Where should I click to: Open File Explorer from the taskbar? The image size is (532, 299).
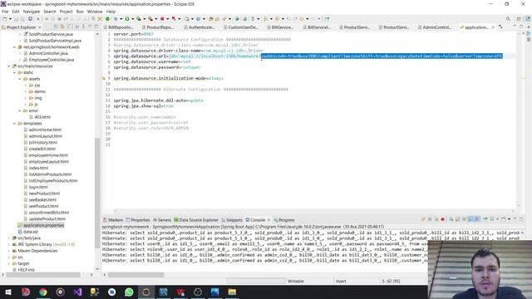pyautogui.click(x=232, y=292)
